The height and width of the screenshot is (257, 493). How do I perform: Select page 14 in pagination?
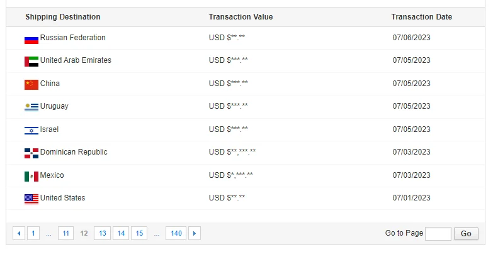[x=121, y=234]
